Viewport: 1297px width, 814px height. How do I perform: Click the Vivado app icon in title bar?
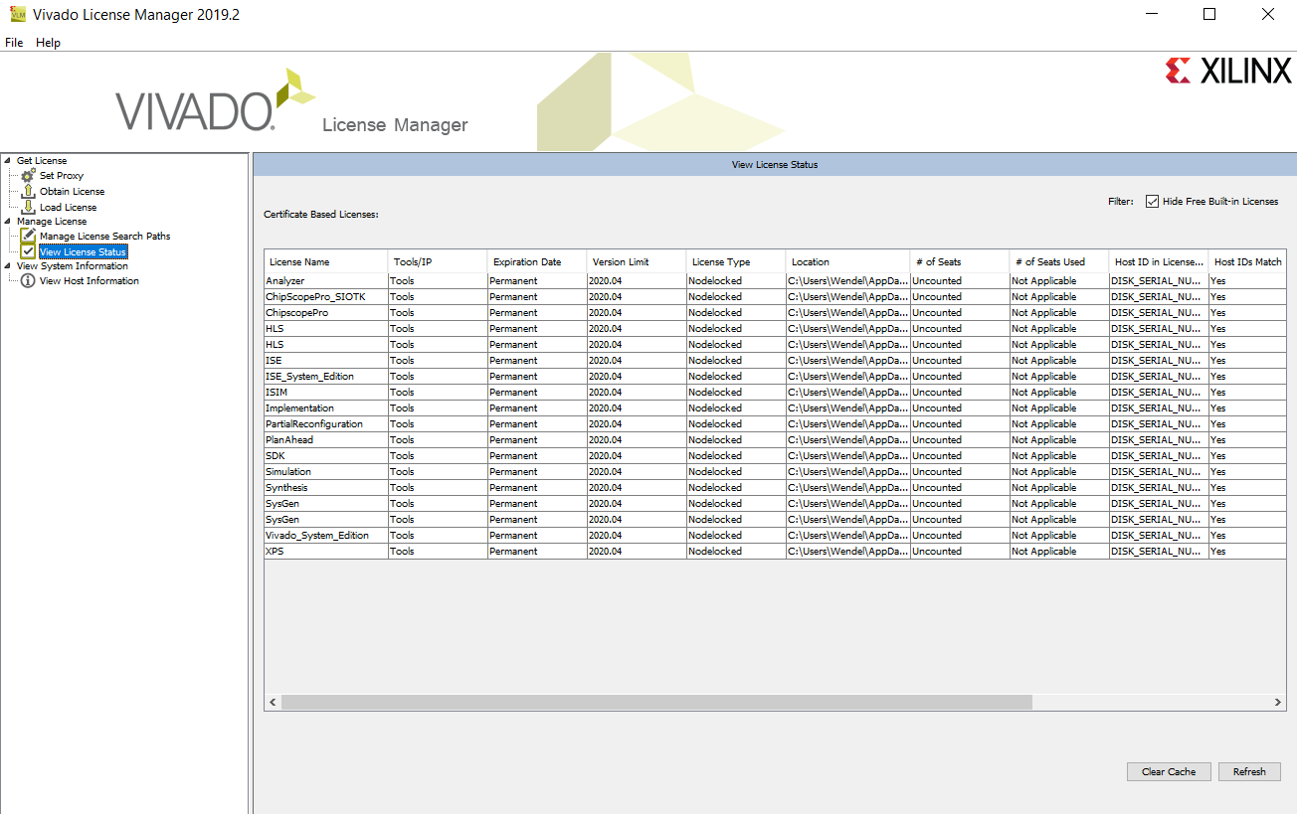(x=17, y=14)
